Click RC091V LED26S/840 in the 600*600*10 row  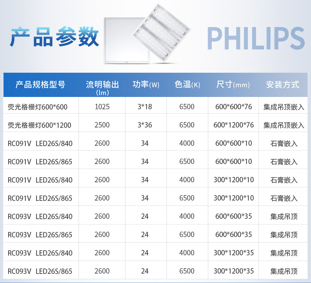[40, 144]
